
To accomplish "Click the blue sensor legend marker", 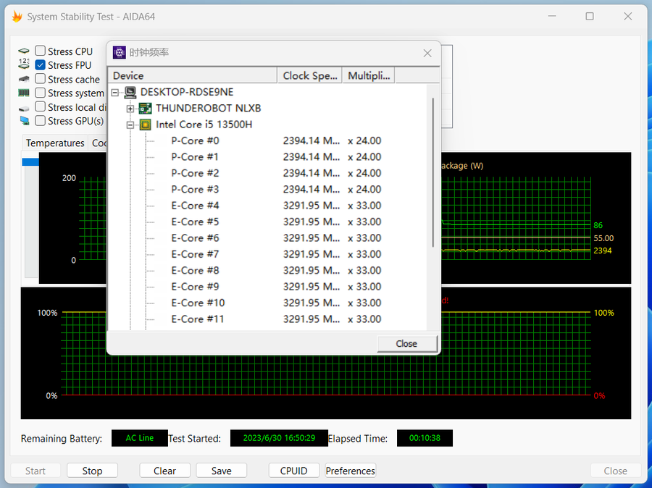I will [30, 161].
